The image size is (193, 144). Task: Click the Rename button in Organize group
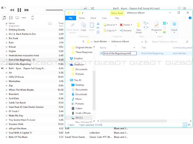pyautogui.click(x=126, y=30)
